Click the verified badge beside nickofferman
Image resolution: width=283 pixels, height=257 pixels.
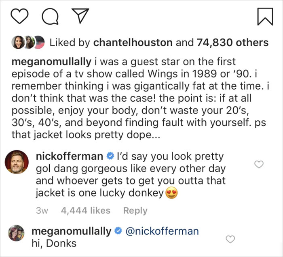click(x=110, y=156)
